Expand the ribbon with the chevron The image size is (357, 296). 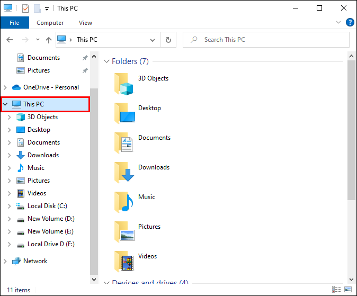pyautogui.click(x=338, y=22)
